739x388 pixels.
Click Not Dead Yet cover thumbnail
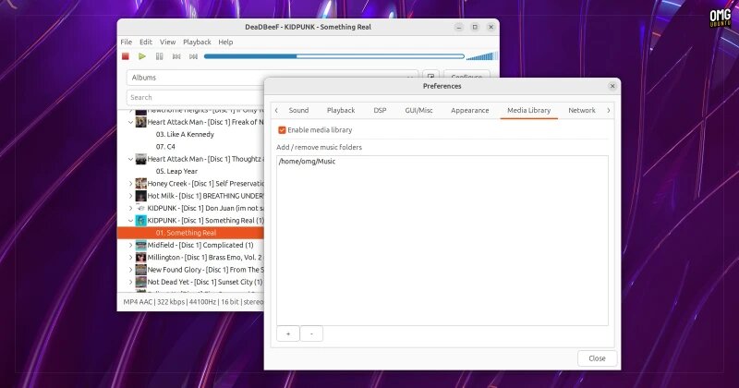141,282
